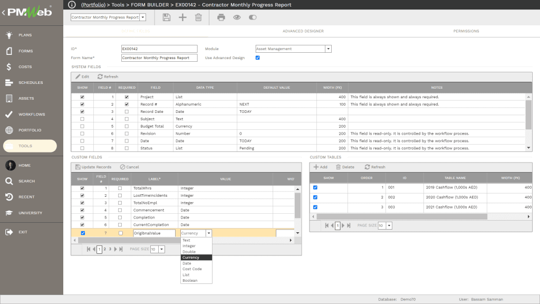Image resolution: width=540 pixels, height=304 pixels.
Task: Check Show for the Status system field
Action: tap(82, 148)
